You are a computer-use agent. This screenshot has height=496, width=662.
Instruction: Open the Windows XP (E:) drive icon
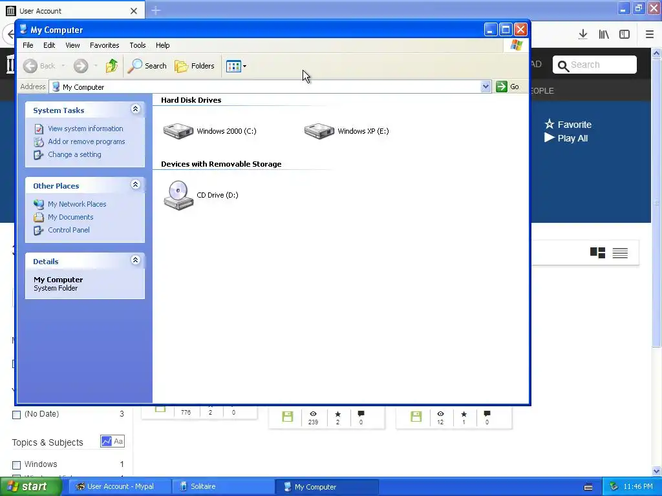pos(319,130)
